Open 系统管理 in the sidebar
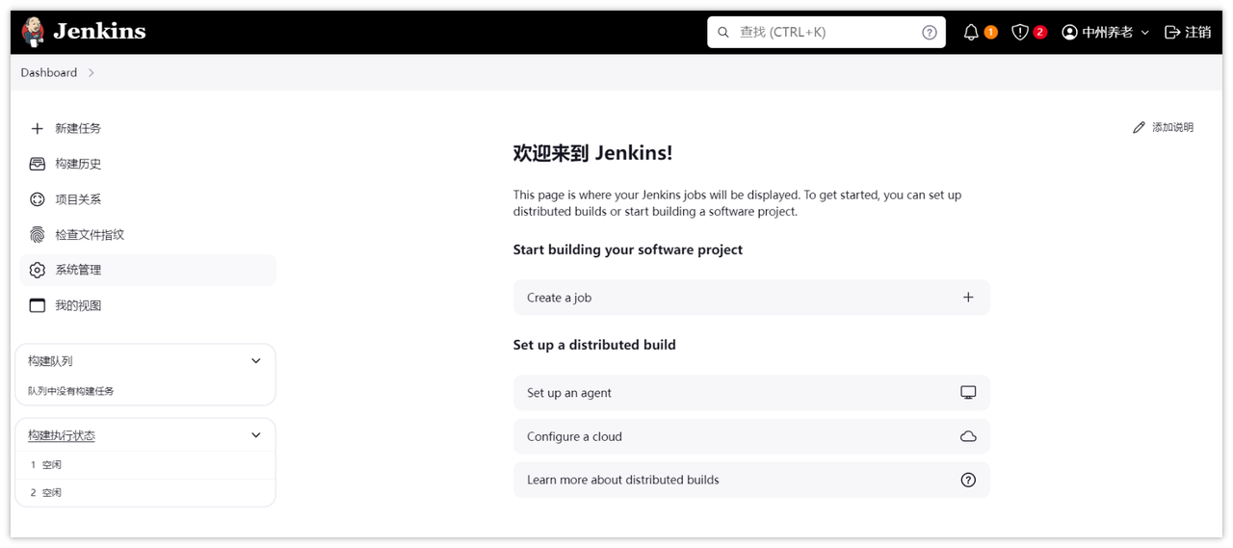This screenshot has width=1233, height=548. (147, 270)
